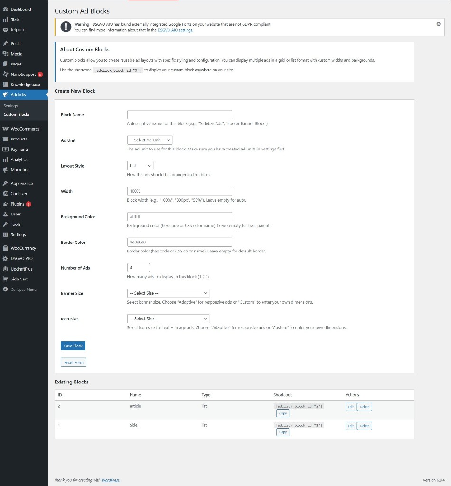Viewport: 451px width, 486px height.
Task: Delete the Side block
Action: pyautogui.click(x=365, y=426)
